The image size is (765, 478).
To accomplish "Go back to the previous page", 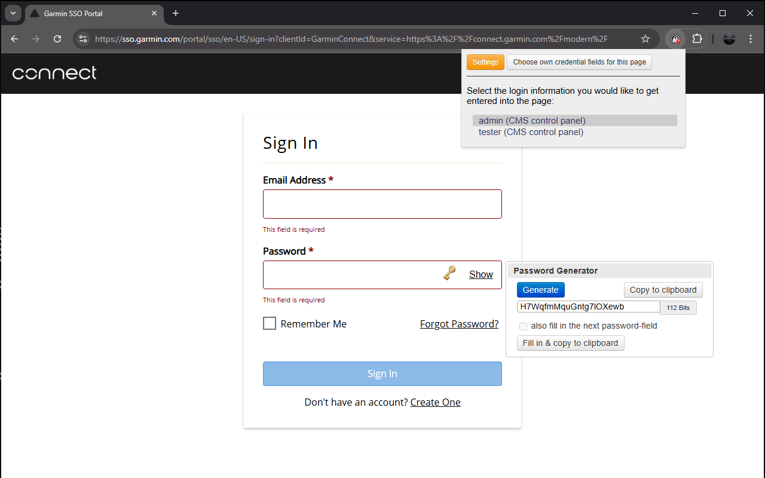I will click(14, 39).
